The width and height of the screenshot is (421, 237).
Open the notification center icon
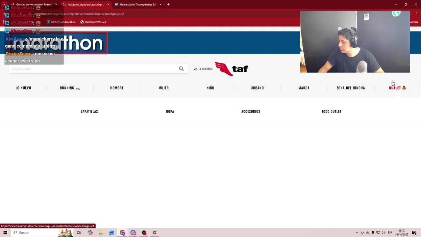(x=414, y=233)
